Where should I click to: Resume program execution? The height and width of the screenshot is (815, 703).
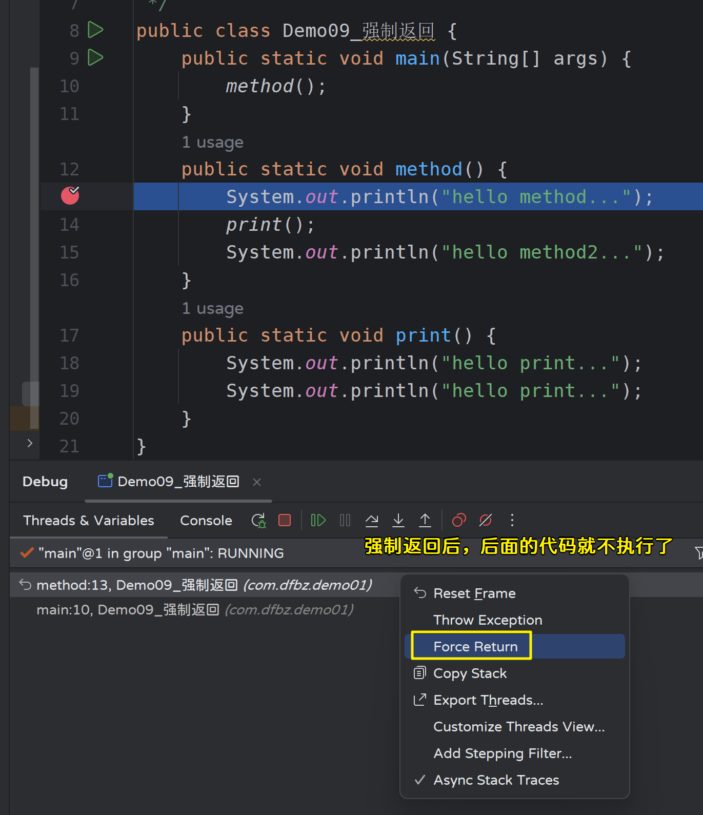tap(318, 521)
